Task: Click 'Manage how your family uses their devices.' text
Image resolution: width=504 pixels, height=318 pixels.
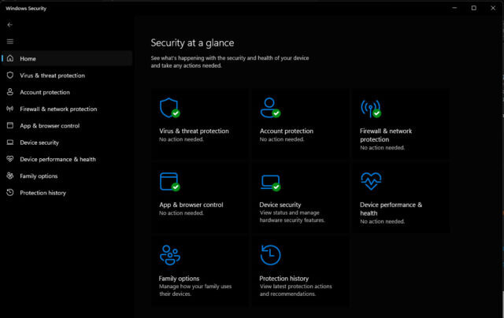Action: (x=195, y=290)
